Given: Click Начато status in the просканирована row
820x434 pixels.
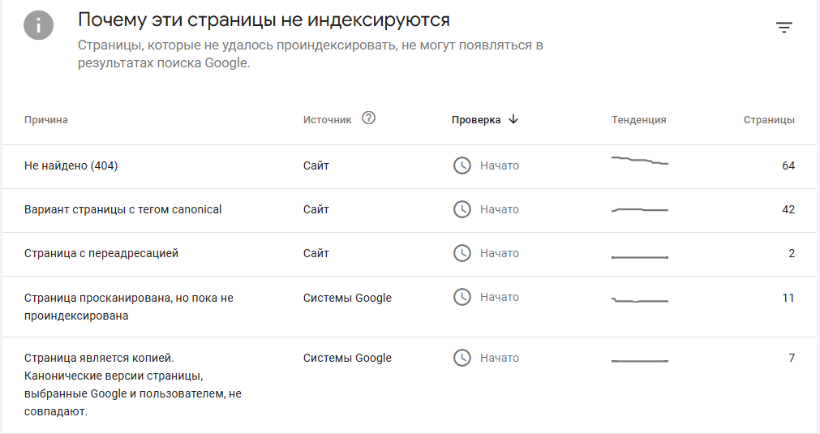Looking at the screenshot, I should 500,297.
